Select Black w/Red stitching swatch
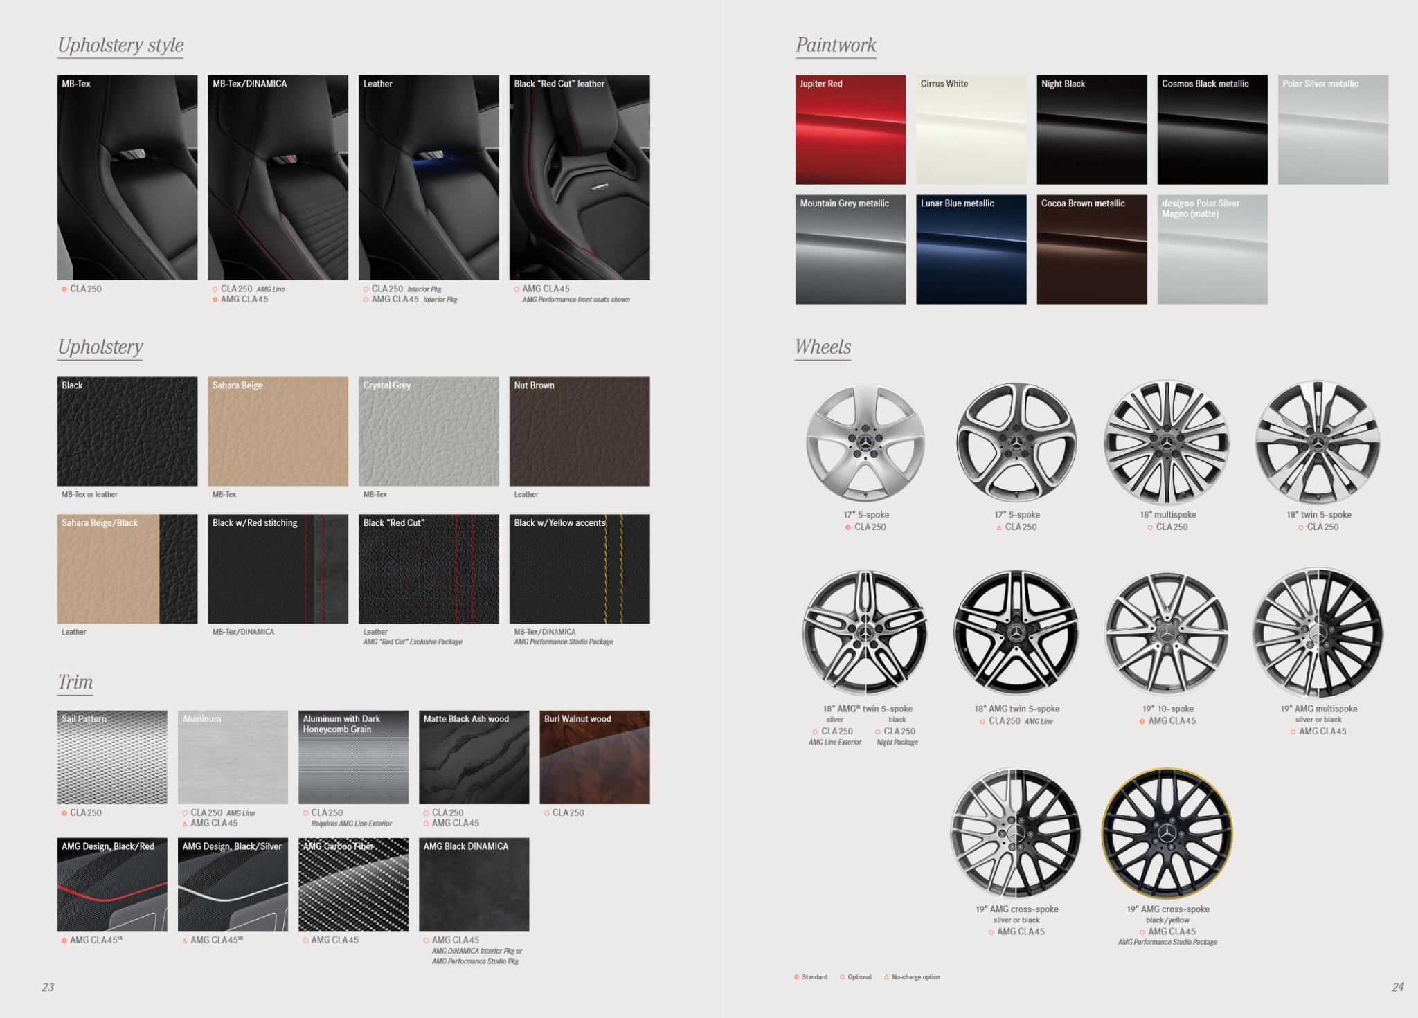This screenshot has height=1018, width=1418. 278,569
